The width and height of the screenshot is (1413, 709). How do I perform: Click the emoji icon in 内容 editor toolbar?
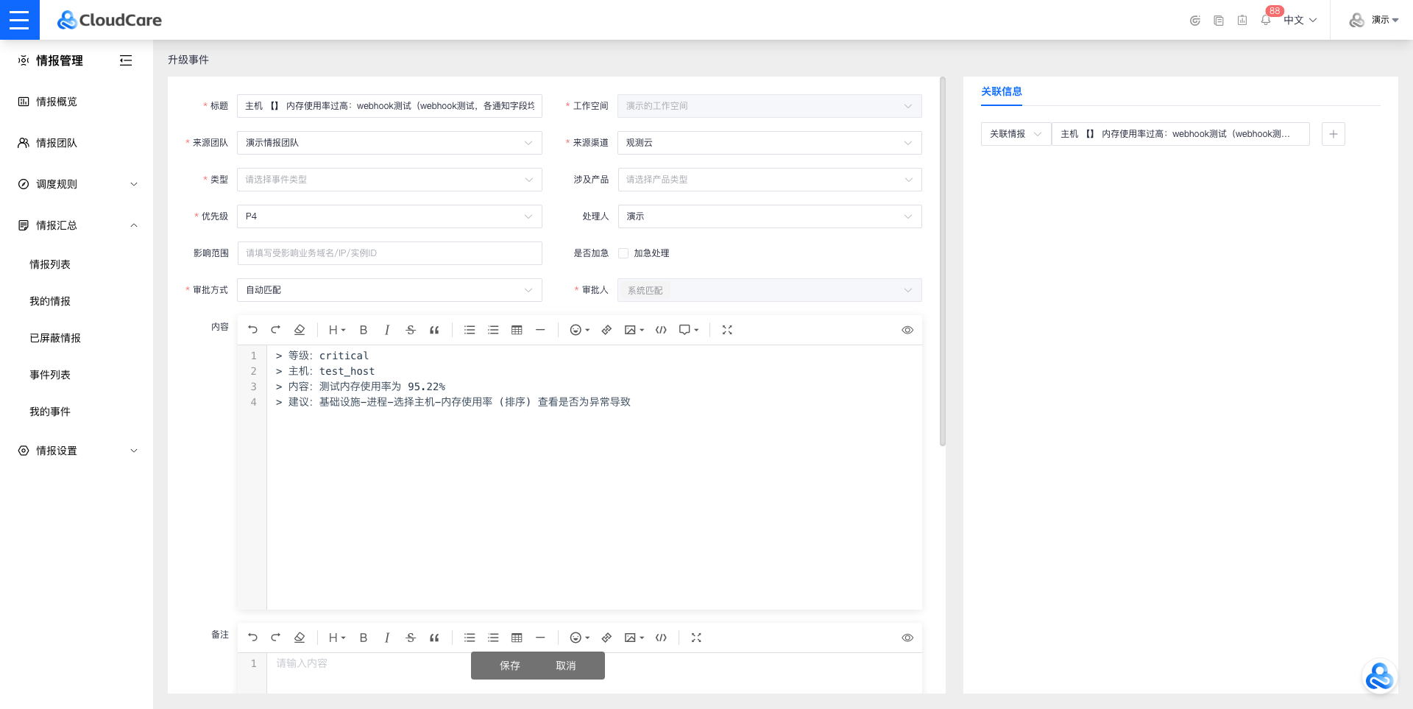tap(576, 330)
